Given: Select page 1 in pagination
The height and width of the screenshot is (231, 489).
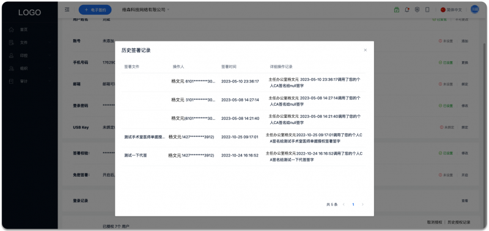Looking at the screenshot, I should tap(353, 205).
